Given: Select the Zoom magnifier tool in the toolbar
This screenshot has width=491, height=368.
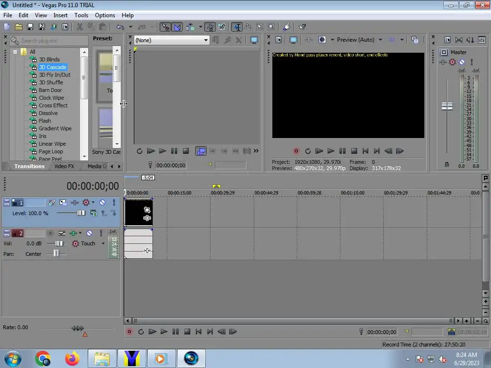Looking at the screenshot, I should coord(271,27).
